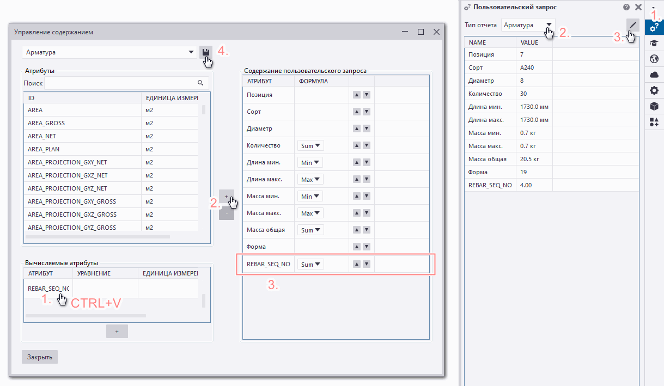Move Количество row up with arrow
This screenshot has height=386, width=664.
356,145
